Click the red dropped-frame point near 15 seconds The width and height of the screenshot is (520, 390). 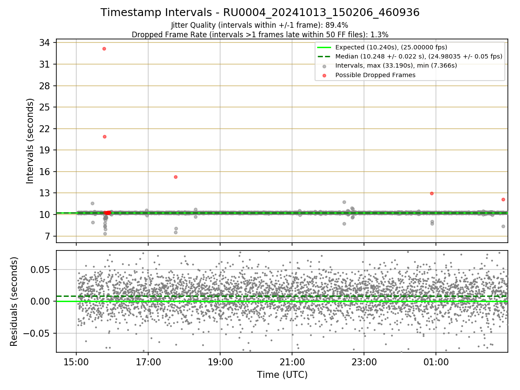[x=175, y=177]
